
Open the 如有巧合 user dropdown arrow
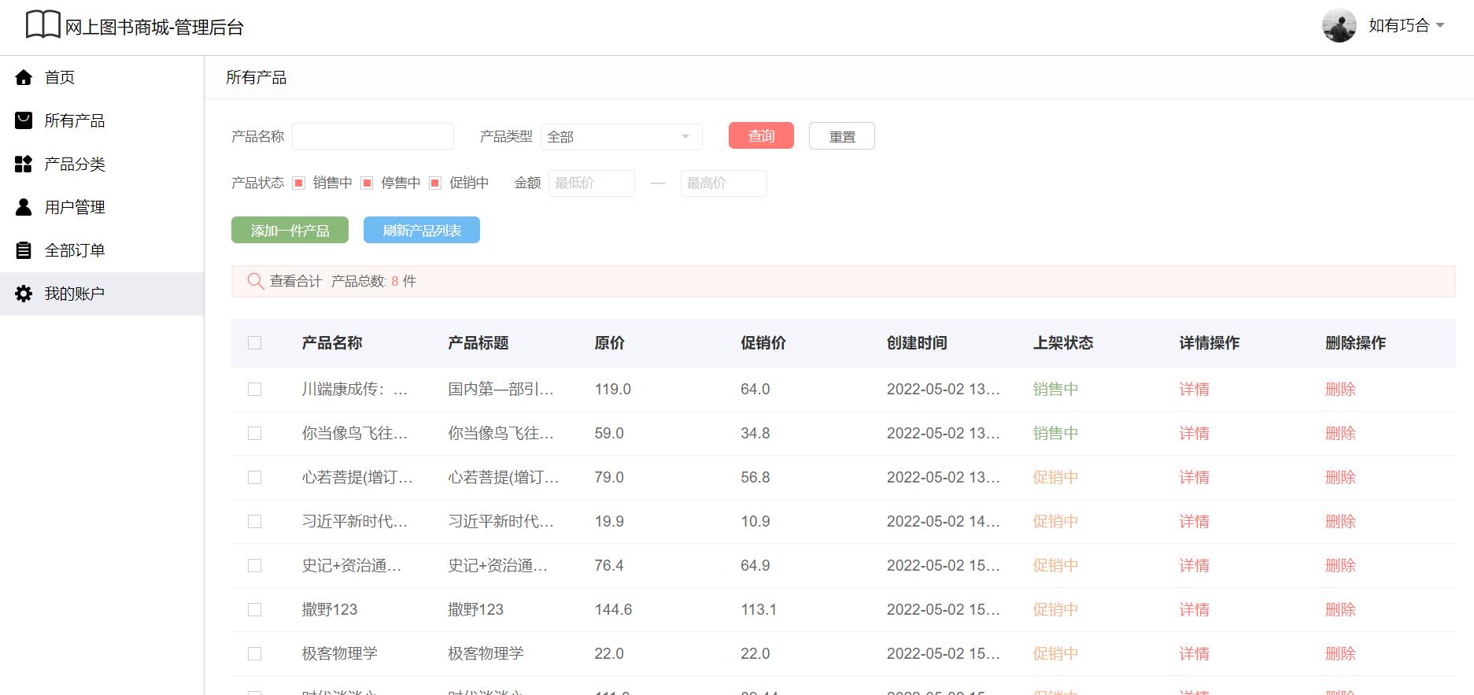click(x=1440, y=25)
